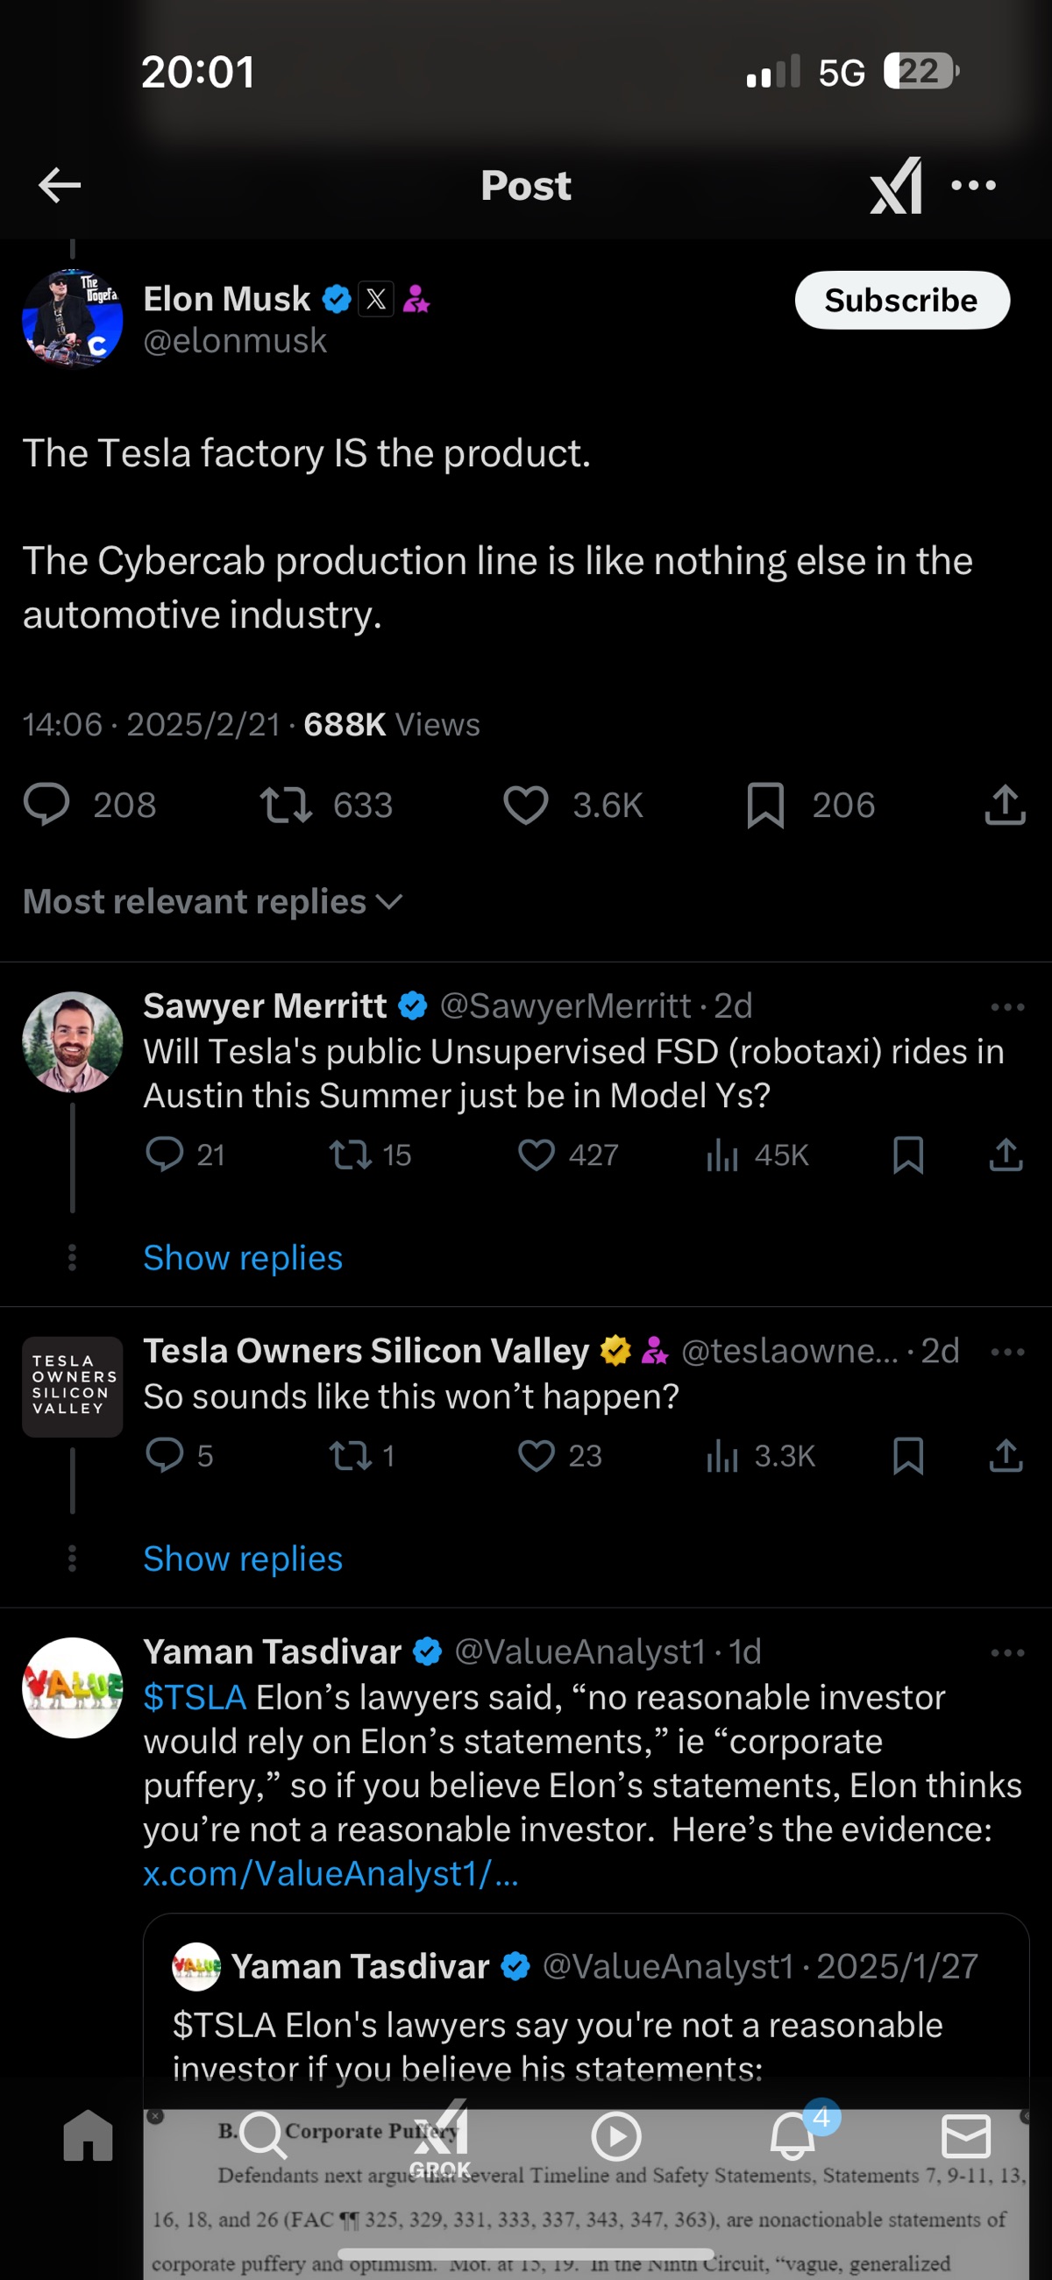
Task: Open the more options menu in header
Action: [973, 185]
